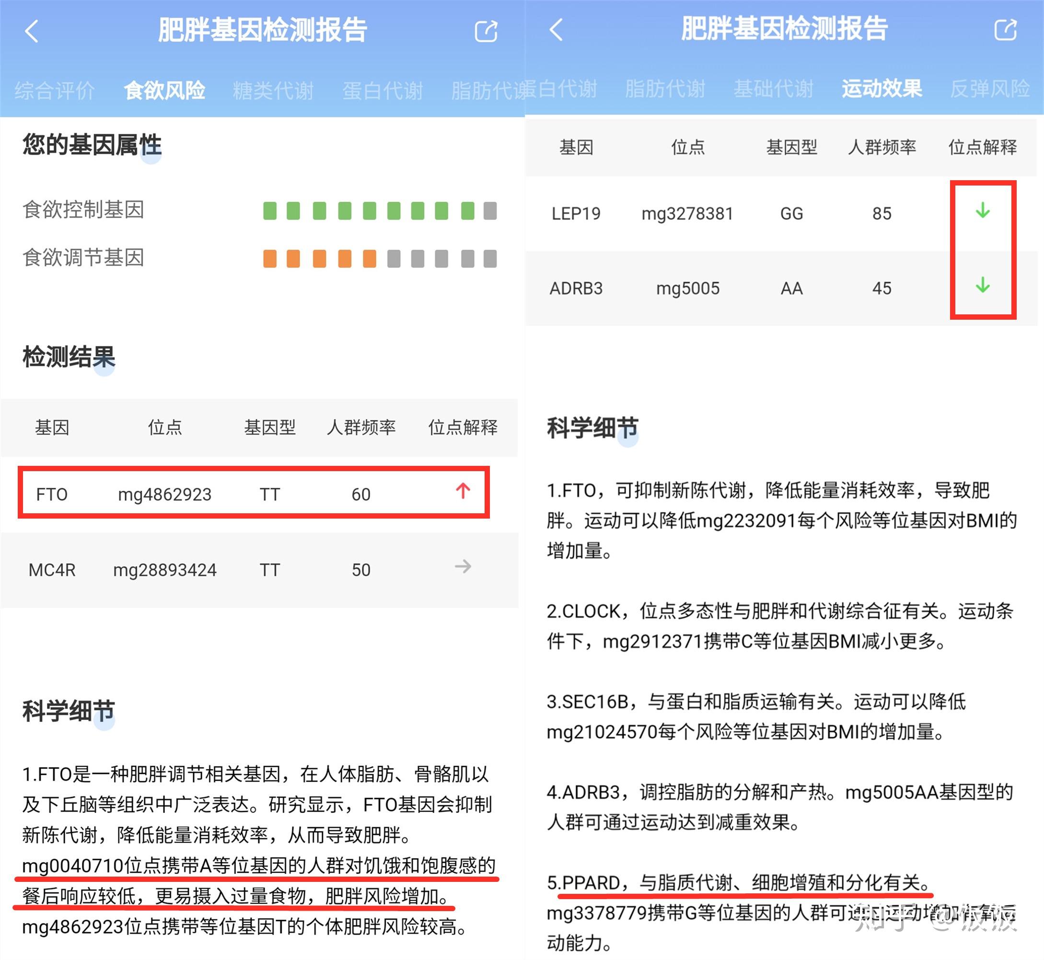The image size is (1044, 960).
Task: Tap the back arrow on right report
Action: tap(556, 30)
